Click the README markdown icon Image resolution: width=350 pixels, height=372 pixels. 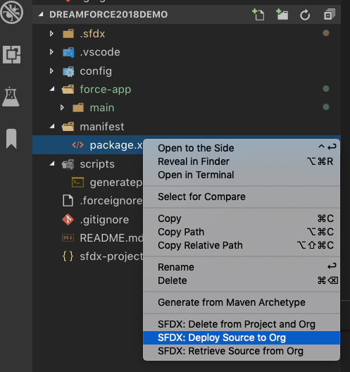[x=68, y=237]
